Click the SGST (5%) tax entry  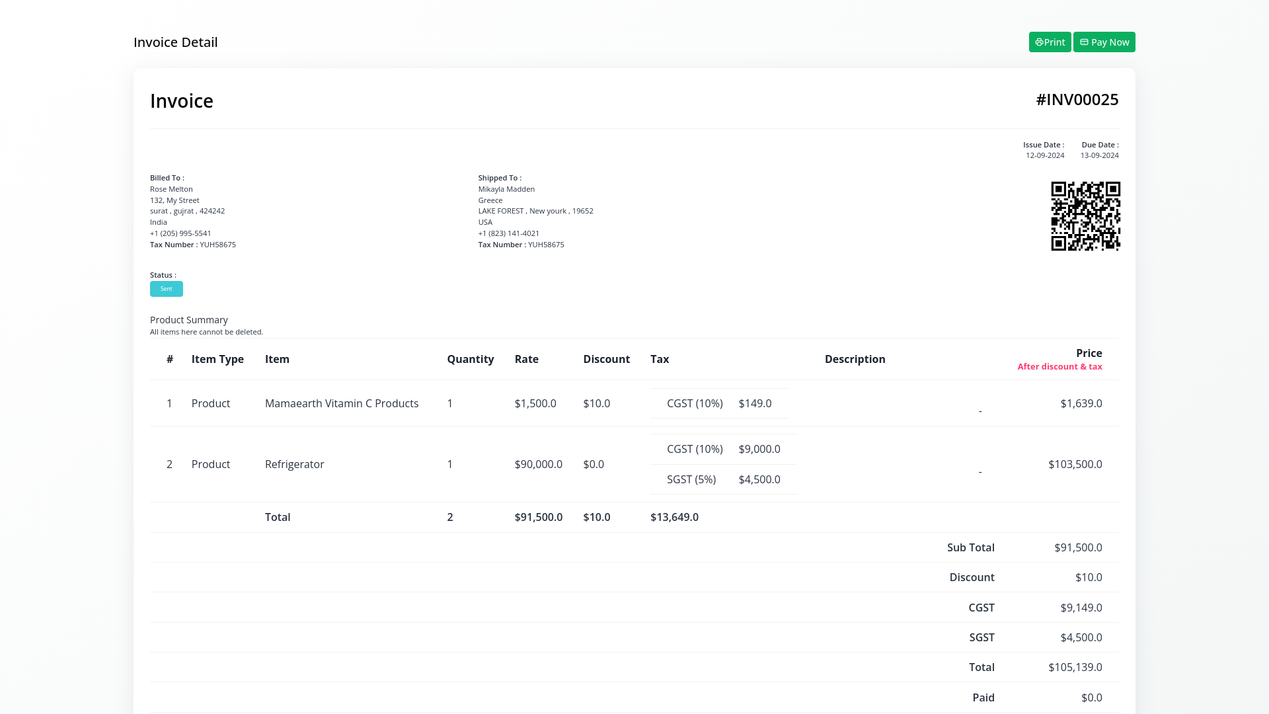(x=691, y=479)
